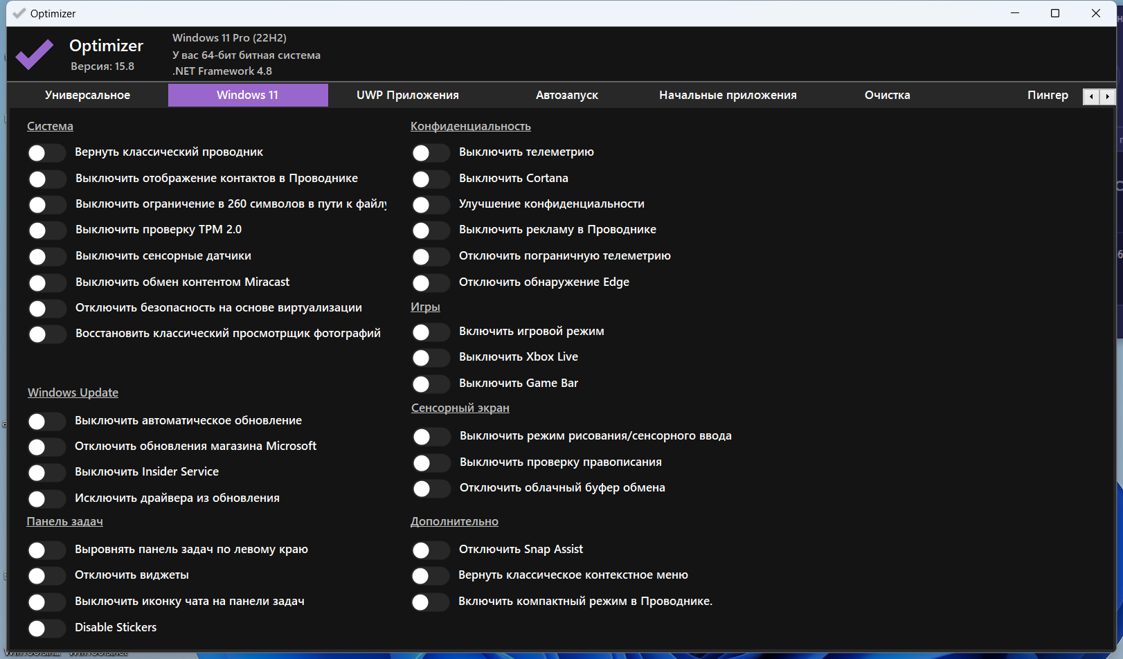Click the Конфиденциальность section link
Screen dimensions: 1123x659
[x=471, y=126]
